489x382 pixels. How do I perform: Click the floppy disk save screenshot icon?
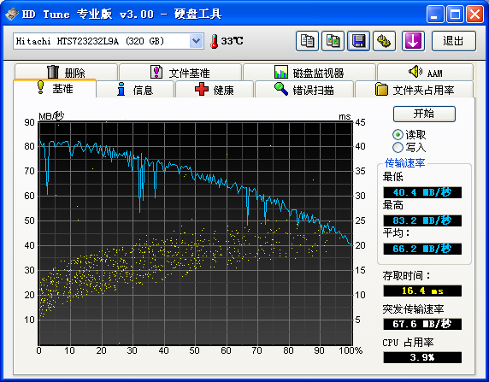tap(359, 41)
